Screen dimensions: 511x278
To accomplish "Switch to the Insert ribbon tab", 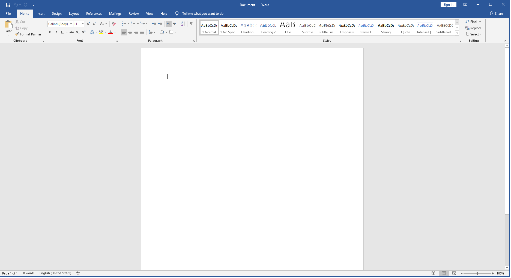I will 40,13.
